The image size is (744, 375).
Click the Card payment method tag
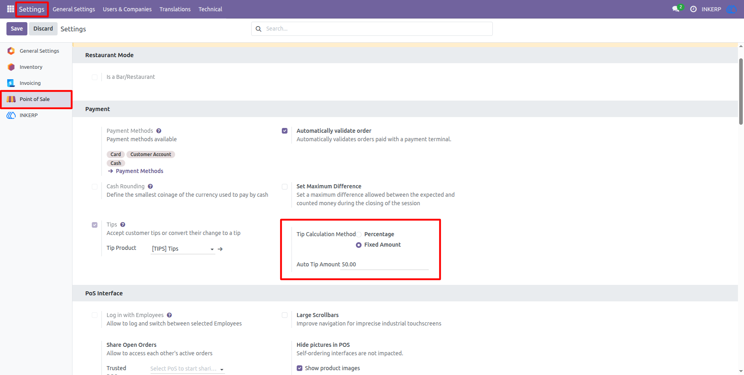(x=116, y=155)
